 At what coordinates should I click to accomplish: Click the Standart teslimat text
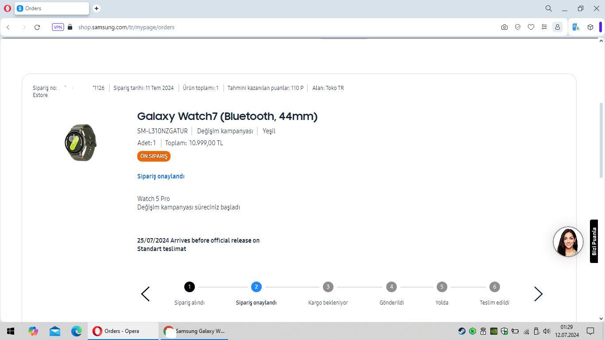coord(162,249)
